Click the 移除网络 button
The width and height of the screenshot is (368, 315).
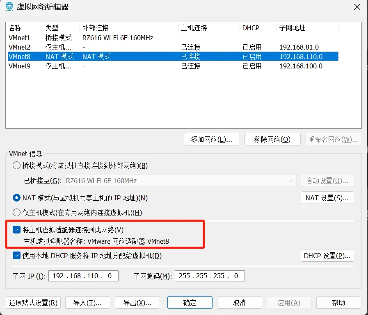pyautogui.click(x=272, y=139)
